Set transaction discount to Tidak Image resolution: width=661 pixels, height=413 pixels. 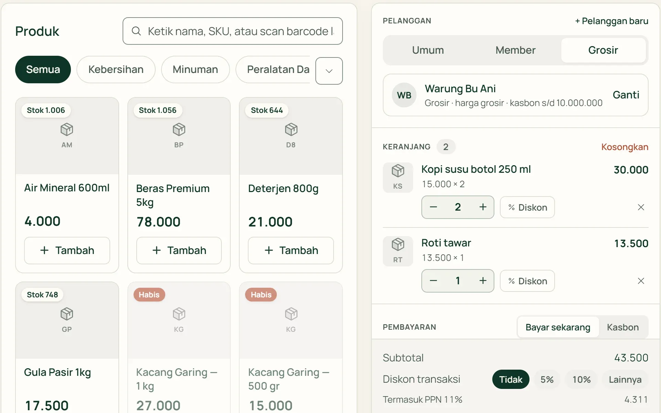[x=511, y=379]
